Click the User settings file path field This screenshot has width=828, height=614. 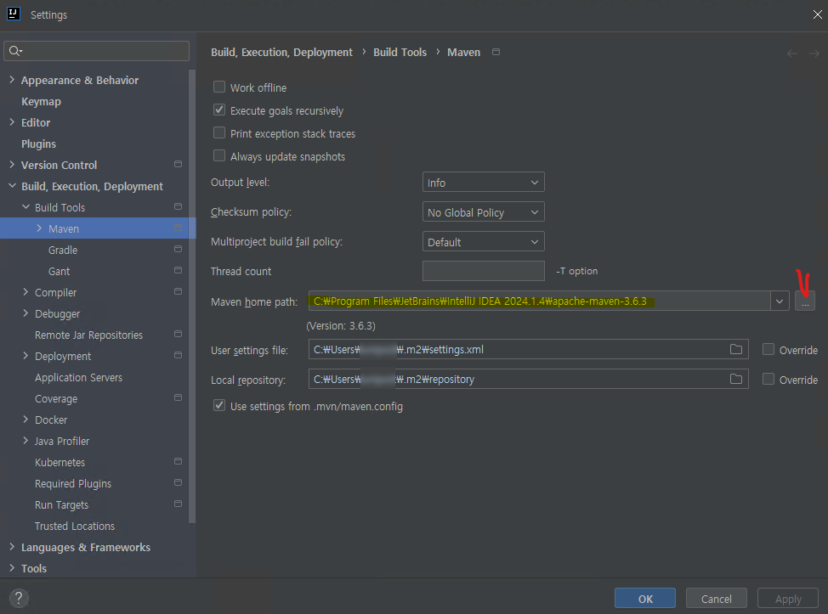(x=528, y=349)
